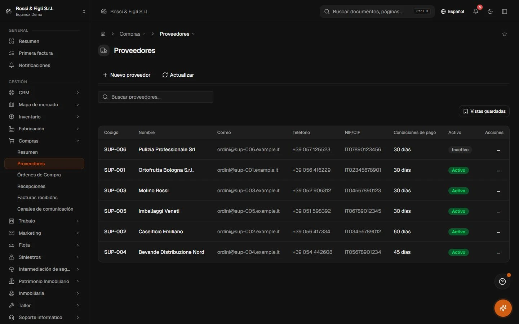
Task: Open actions menu for Molino Rossi row
Action: click(x=498, y=191)
